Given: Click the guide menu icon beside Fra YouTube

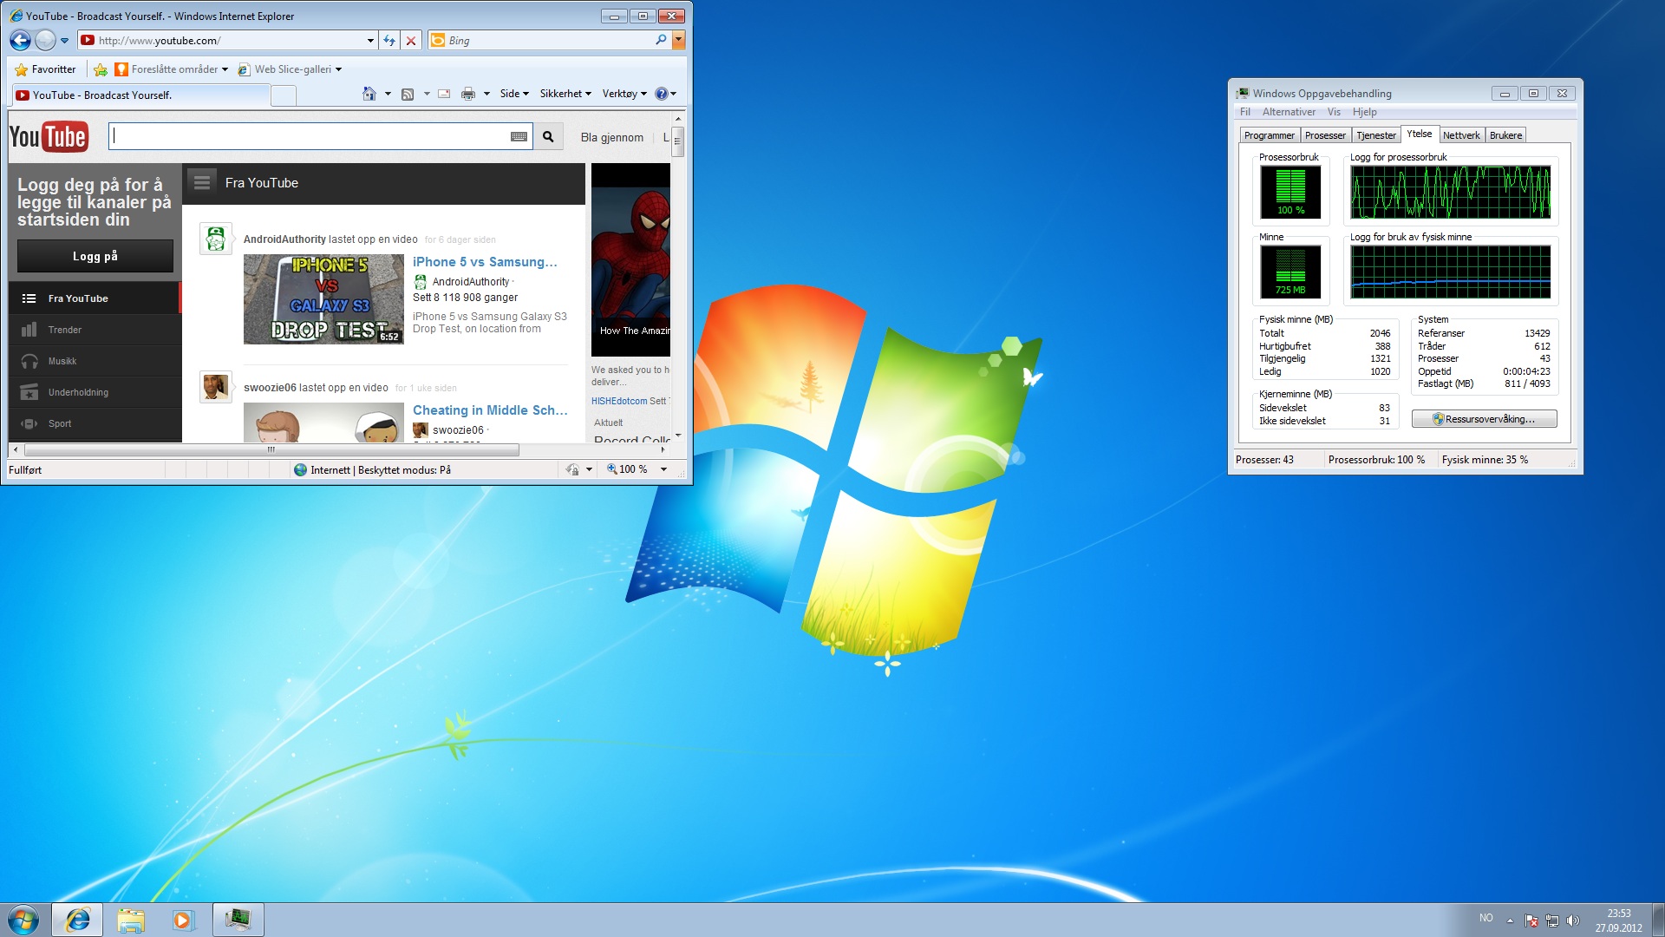Looking at the screenshot, I should click(202, 182).
